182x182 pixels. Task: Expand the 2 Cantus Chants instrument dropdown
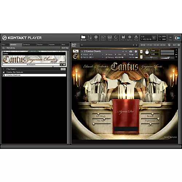click(82, 51)
